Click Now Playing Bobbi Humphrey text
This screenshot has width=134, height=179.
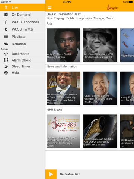[80, 18]
